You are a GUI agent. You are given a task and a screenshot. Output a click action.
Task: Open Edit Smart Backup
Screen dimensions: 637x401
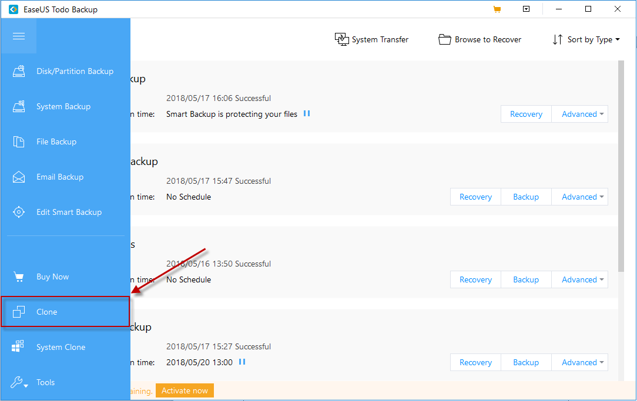pyautogui.click(x=65, y=212)
